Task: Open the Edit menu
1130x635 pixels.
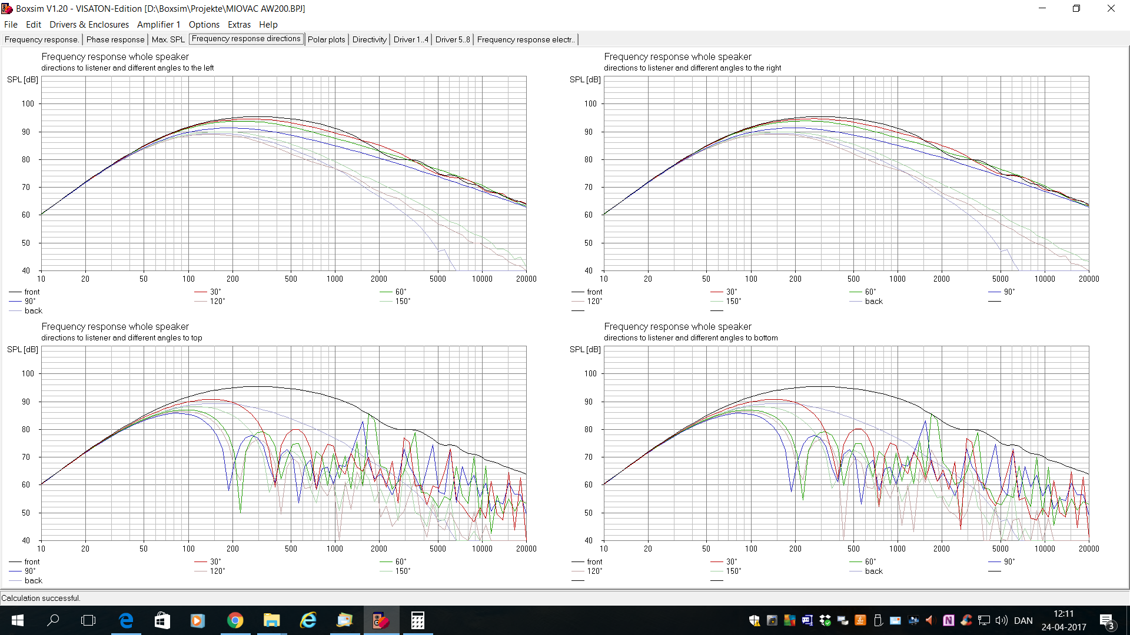Action: 34,24
